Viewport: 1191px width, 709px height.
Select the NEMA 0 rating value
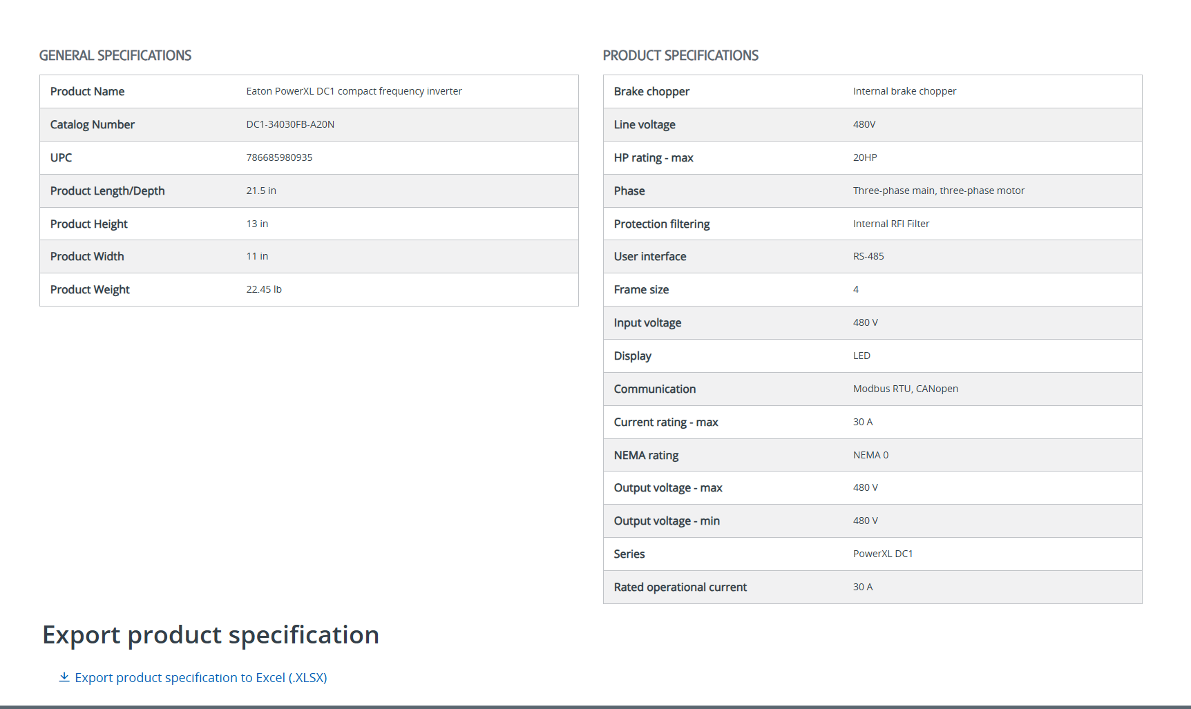point(870,455)
